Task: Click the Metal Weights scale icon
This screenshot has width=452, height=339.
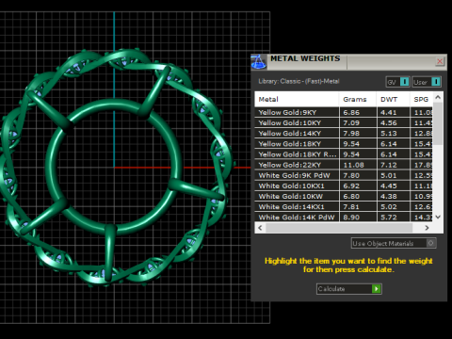Action: [x=258, y=62]
